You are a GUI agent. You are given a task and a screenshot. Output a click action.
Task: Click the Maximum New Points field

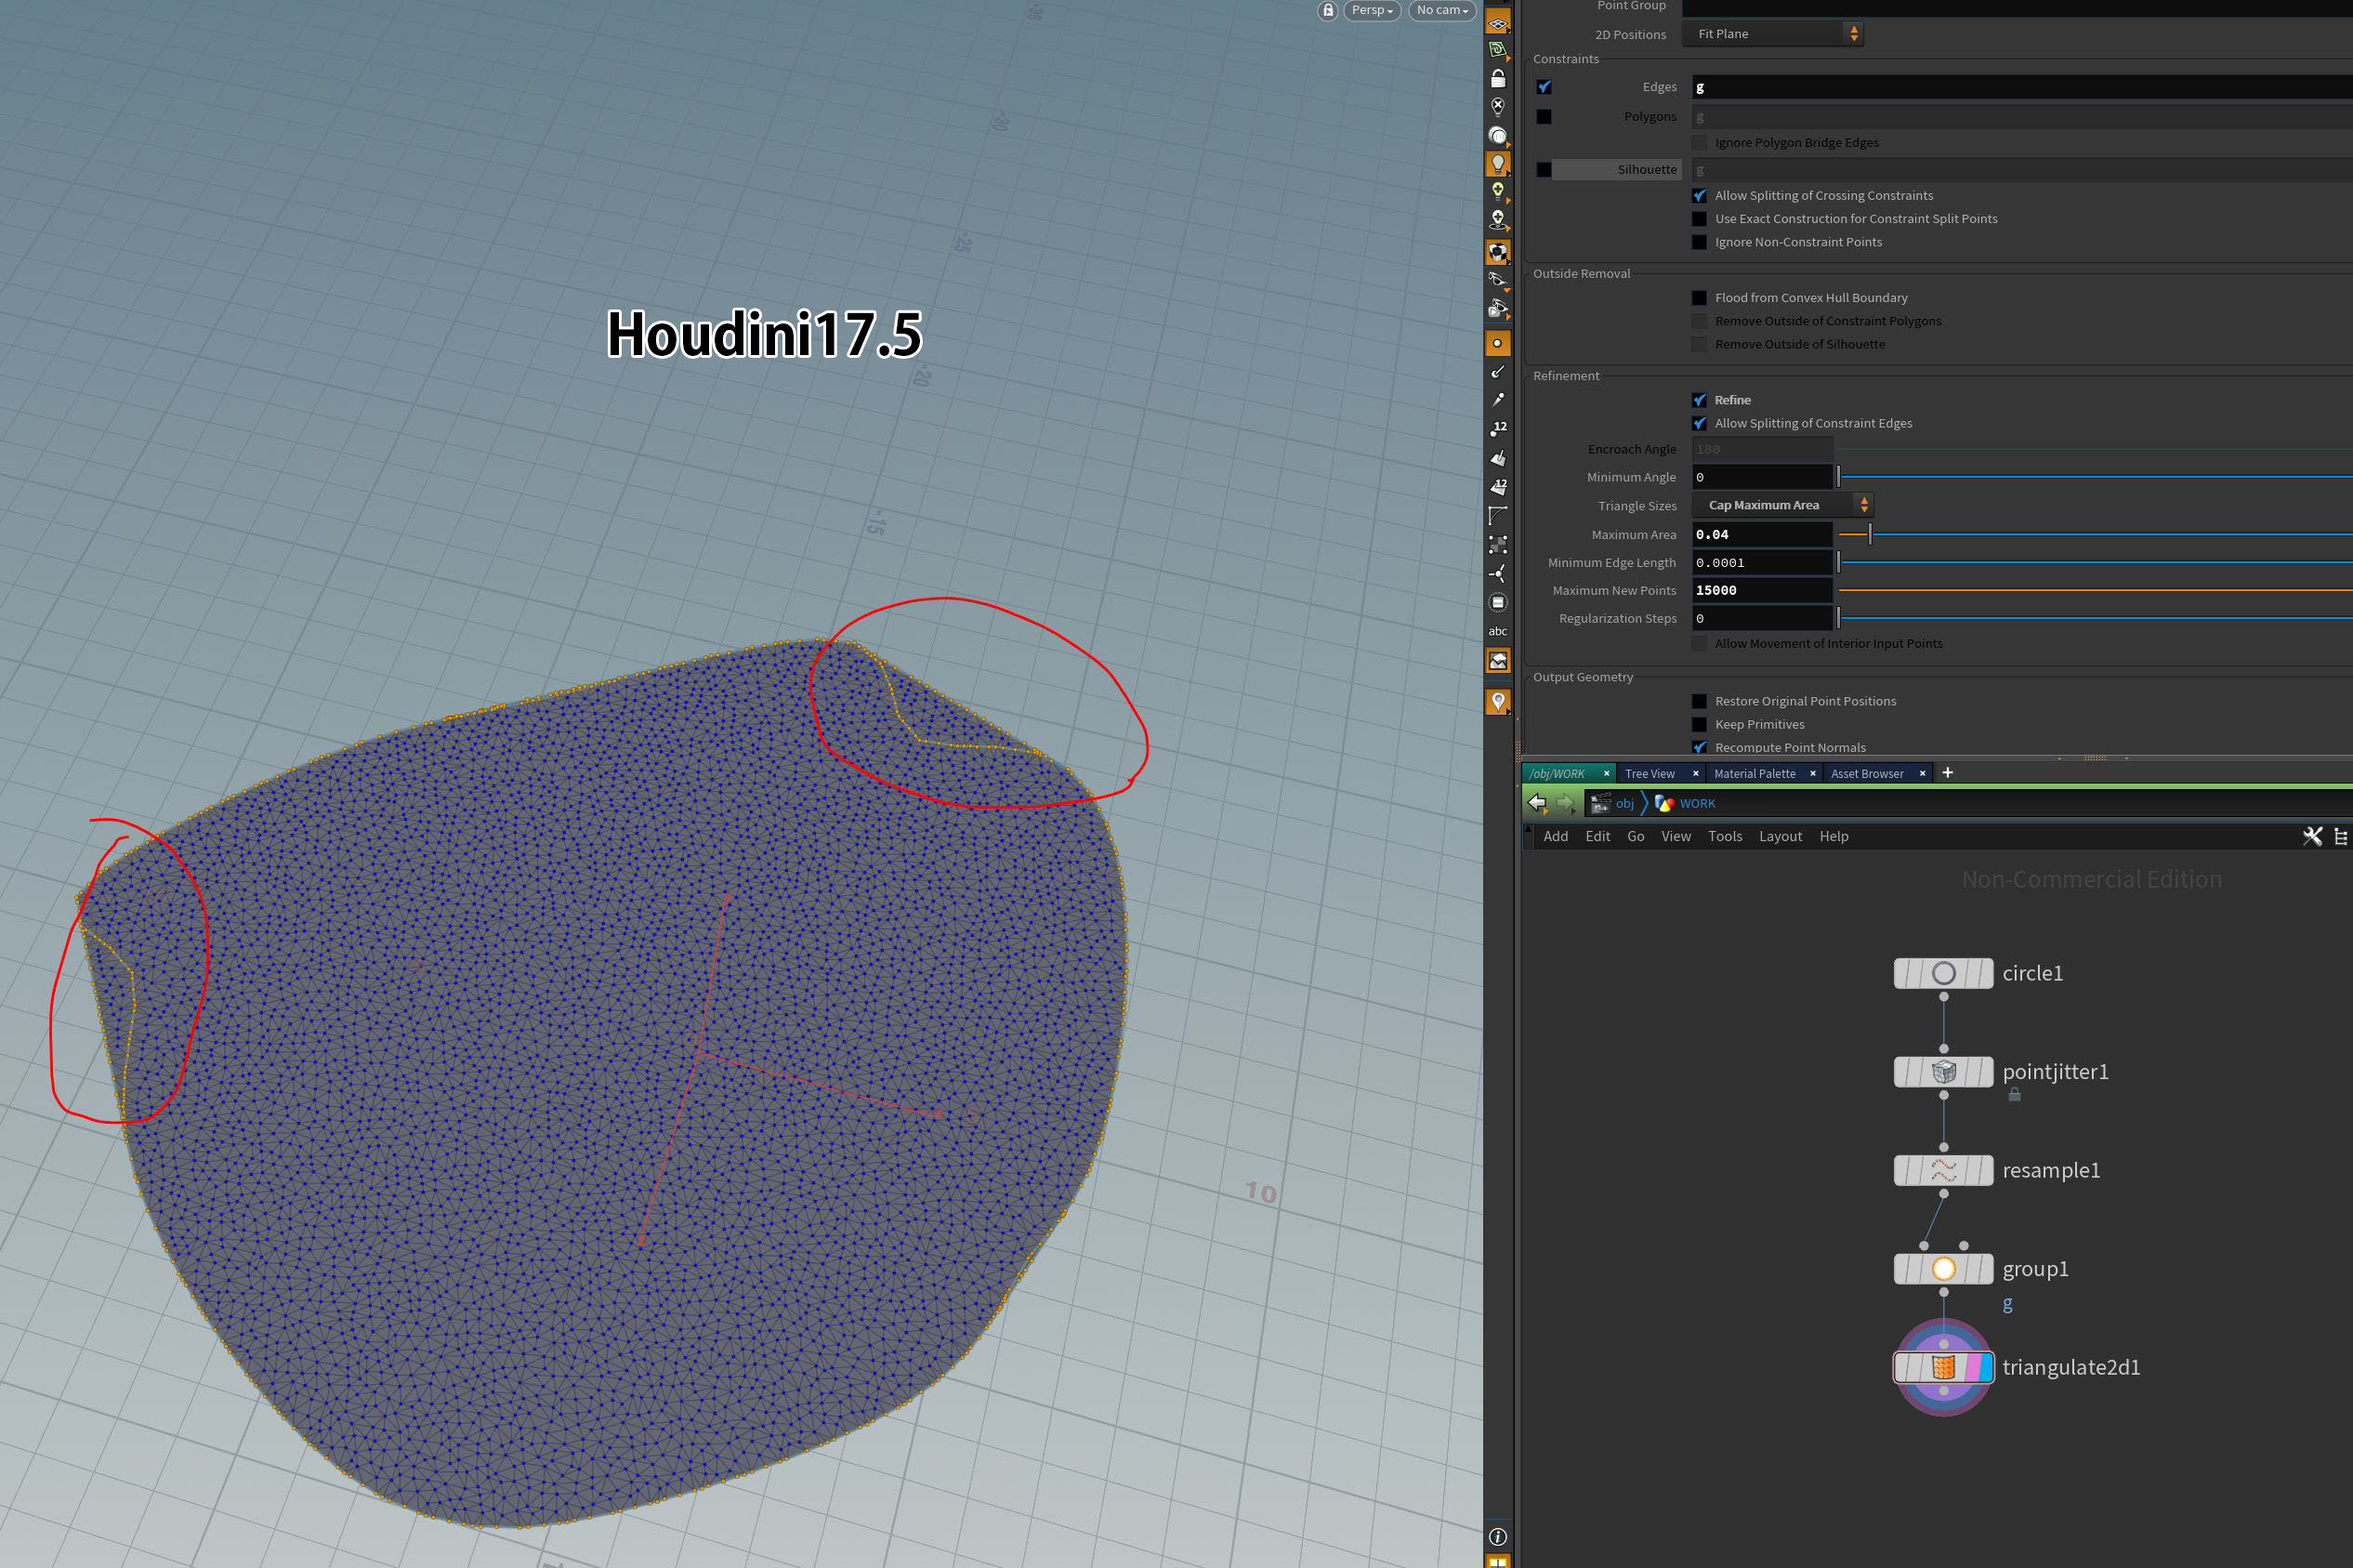[x=1762, y=590]
